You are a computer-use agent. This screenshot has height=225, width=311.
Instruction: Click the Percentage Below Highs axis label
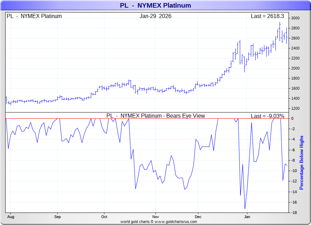pos(301,163)
